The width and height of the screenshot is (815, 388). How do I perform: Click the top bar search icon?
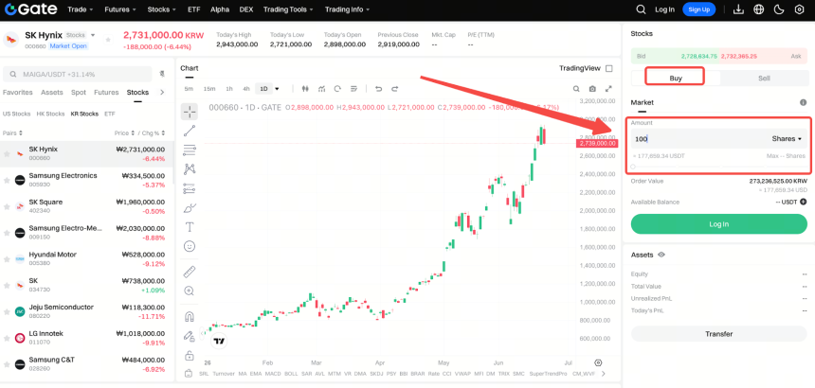[642, 9]
